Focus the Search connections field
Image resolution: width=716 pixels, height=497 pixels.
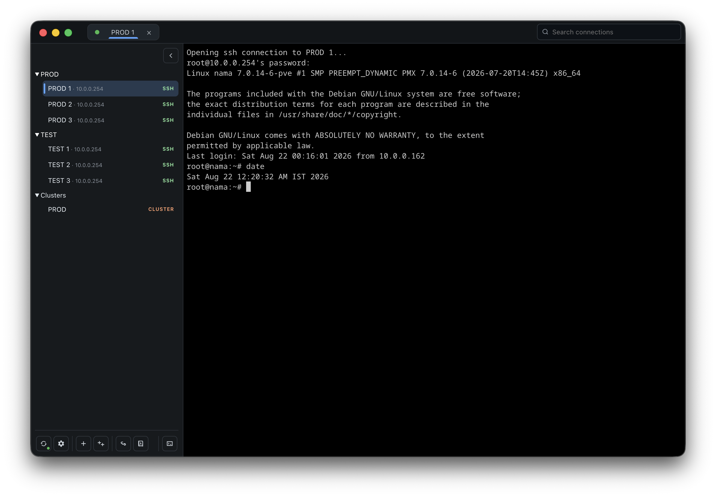click(609, 32)
